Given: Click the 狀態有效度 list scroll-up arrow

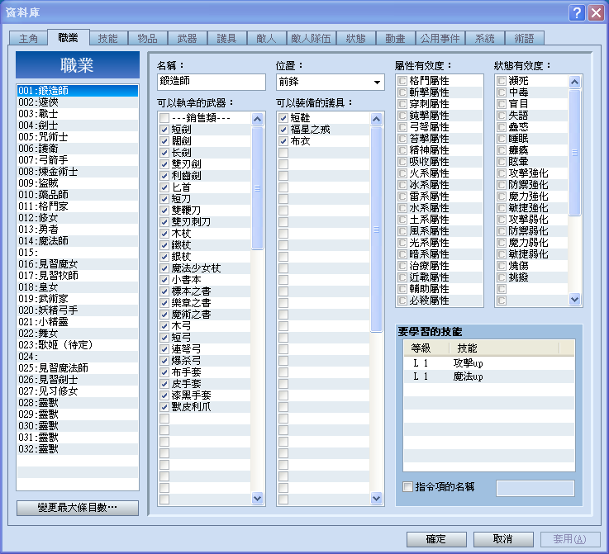Looking at the screenshot, I should click(x=574, y=82).
